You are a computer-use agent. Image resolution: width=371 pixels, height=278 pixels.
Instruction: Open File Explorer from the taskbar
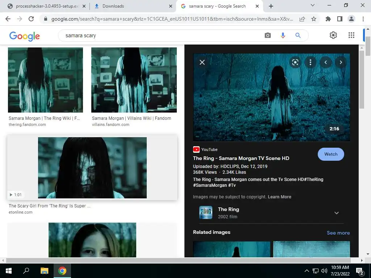point(44,271)
